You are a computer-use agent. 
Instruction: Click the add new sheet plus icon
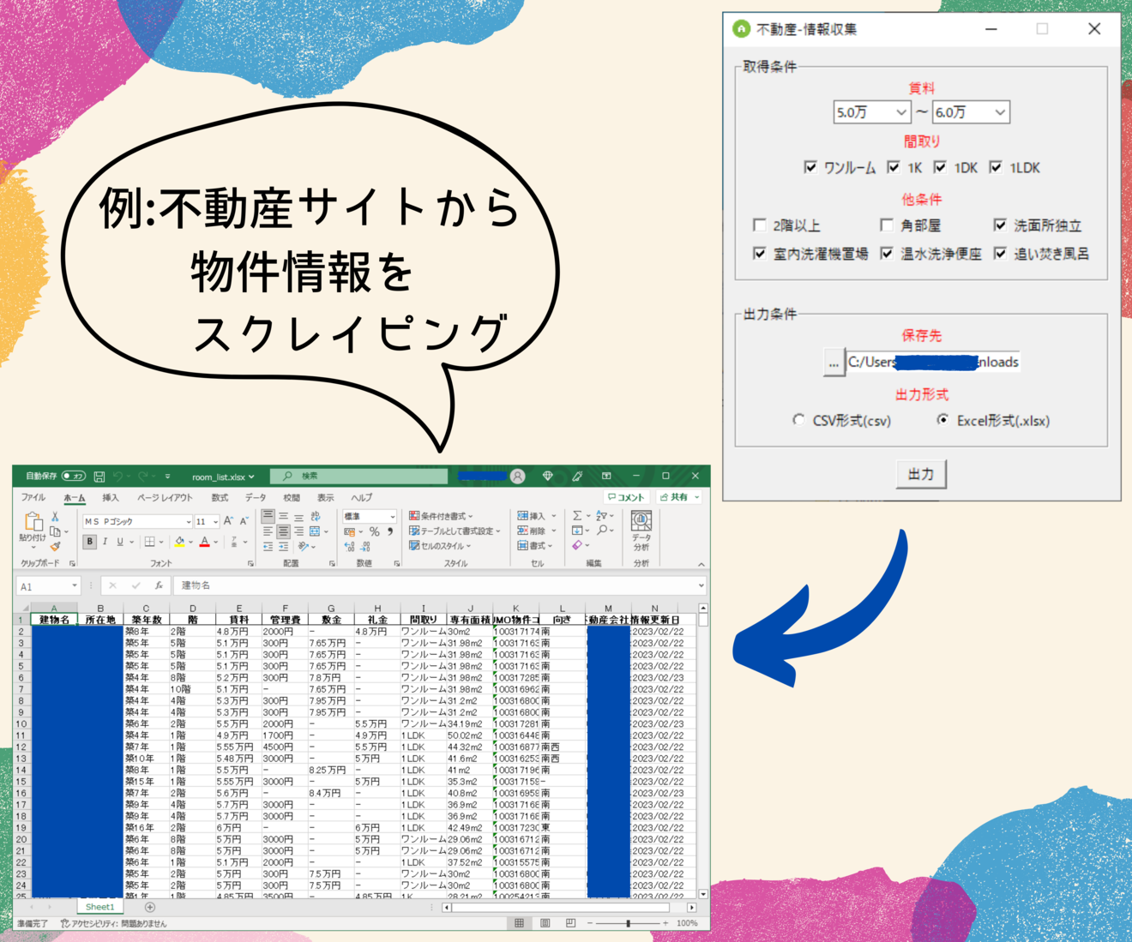150,907
